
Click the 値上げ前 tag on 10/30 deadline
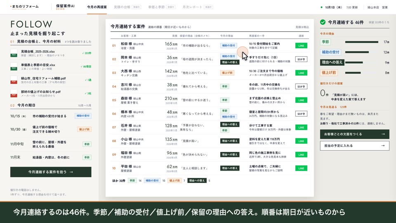point(84,129)
